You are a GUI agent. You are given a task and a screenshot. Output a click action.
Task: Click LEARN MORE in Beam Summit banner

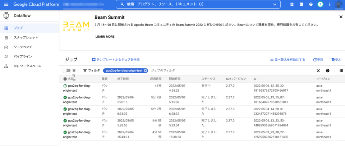[105, 37]
